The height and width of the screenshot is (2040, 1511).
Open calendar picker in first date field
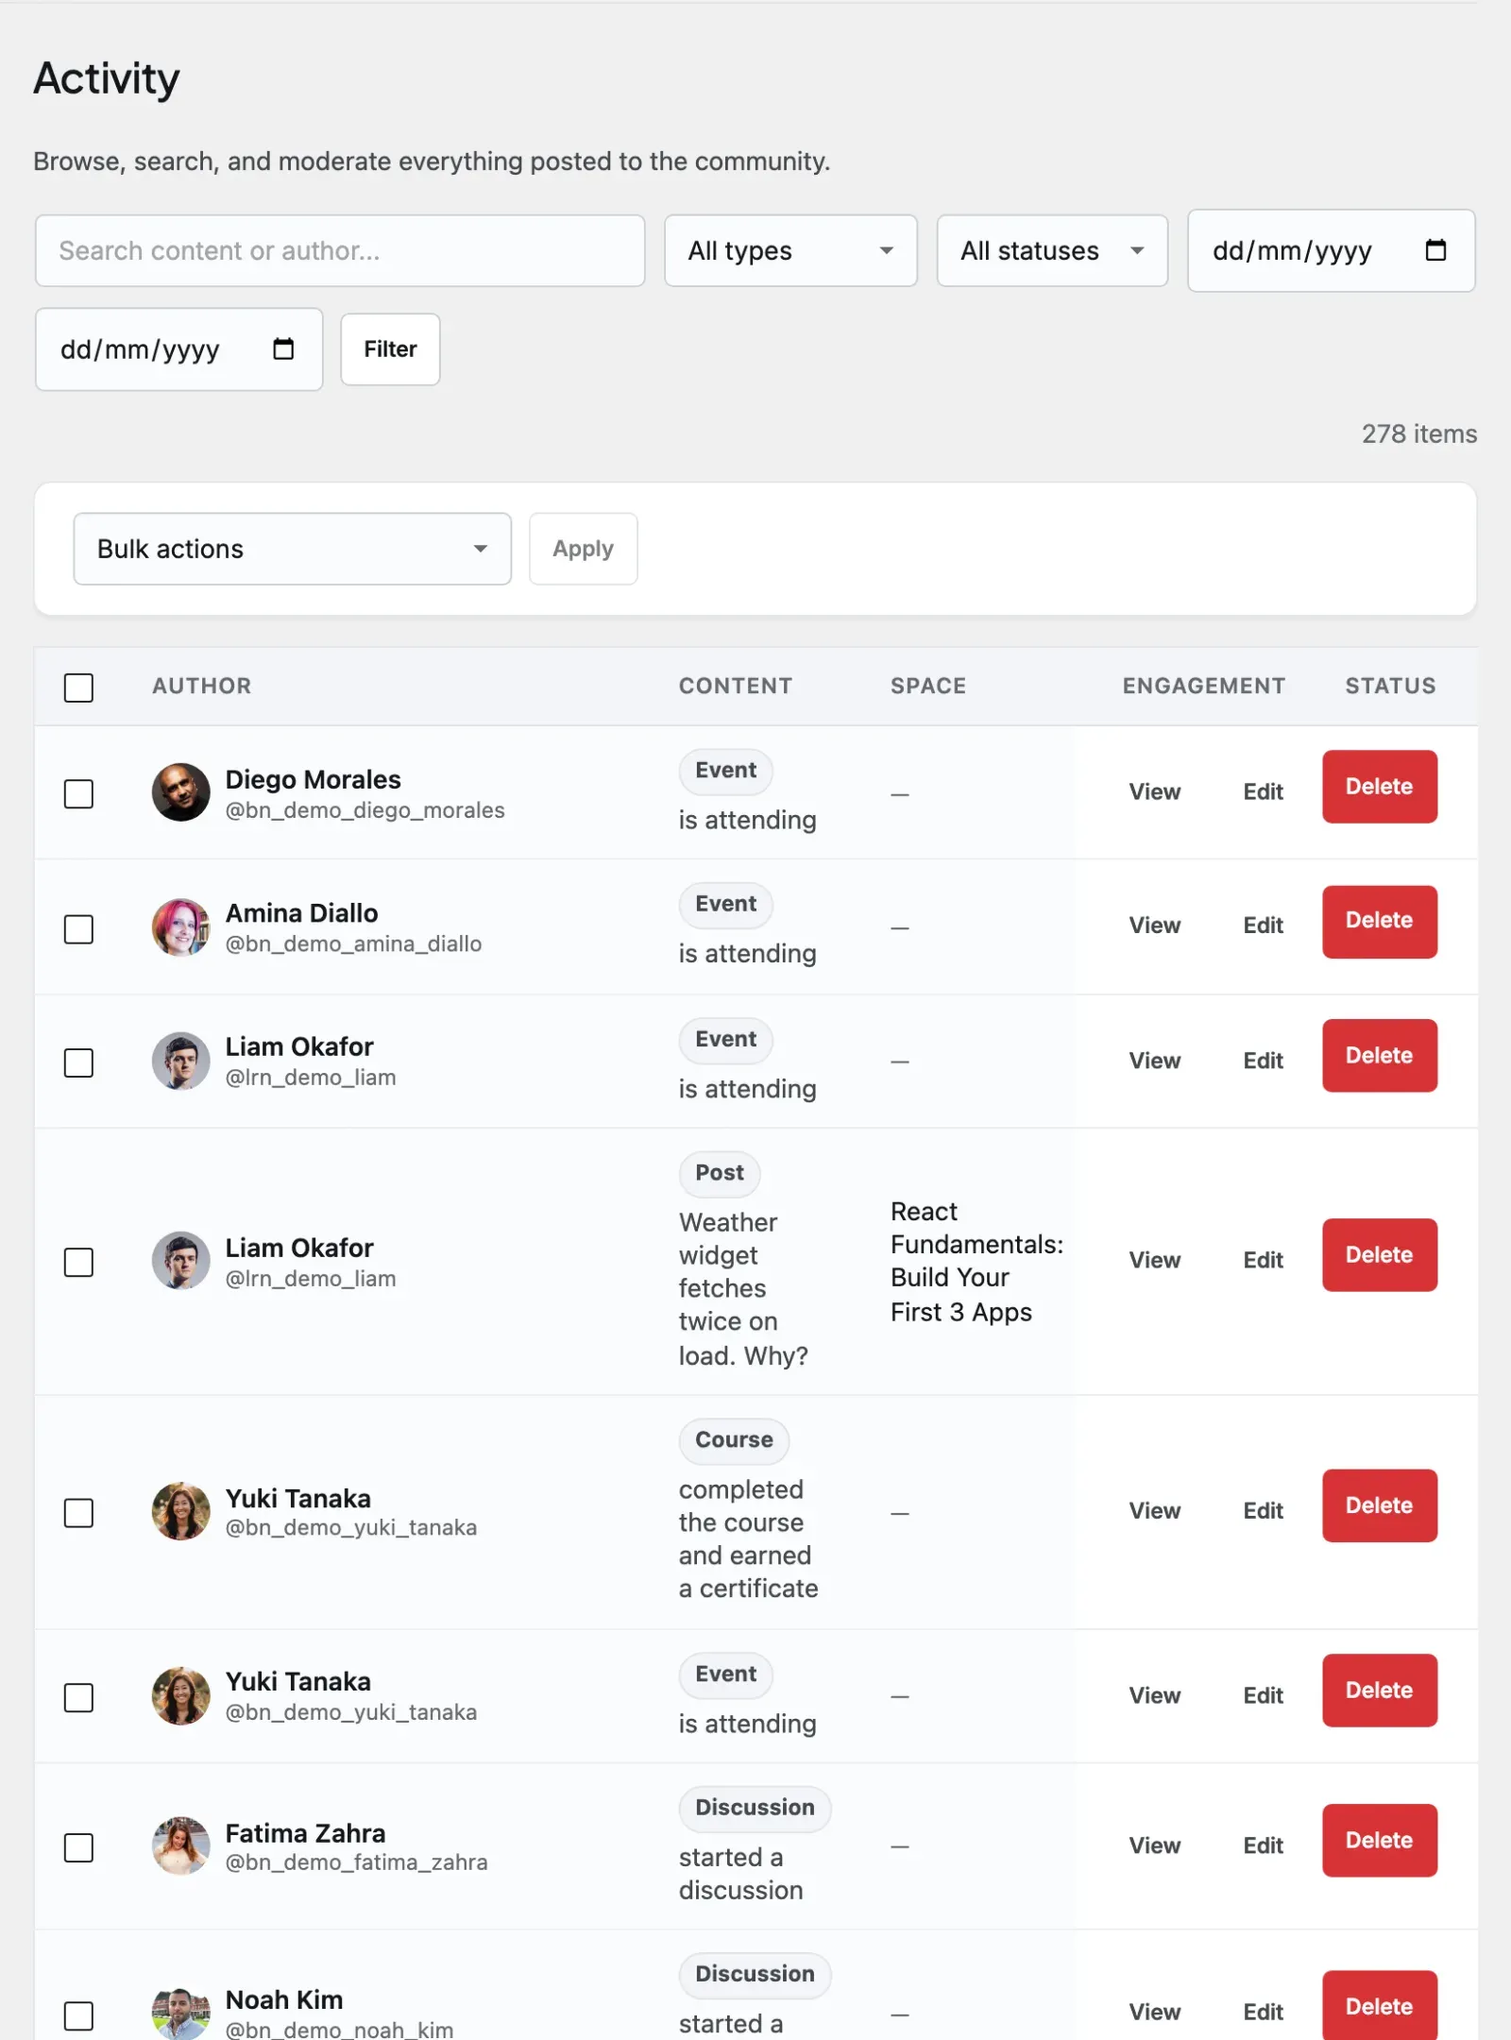[1435, 250]
